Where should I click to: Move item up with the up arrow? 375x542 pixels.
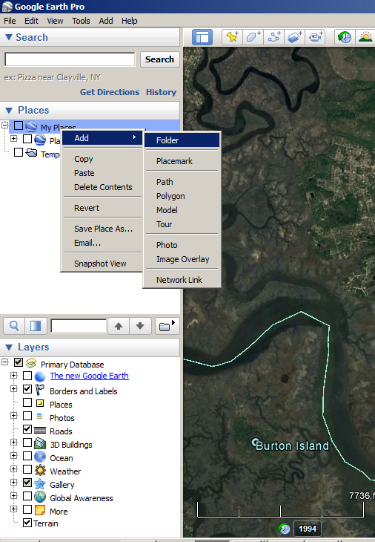tap(119, 326)
